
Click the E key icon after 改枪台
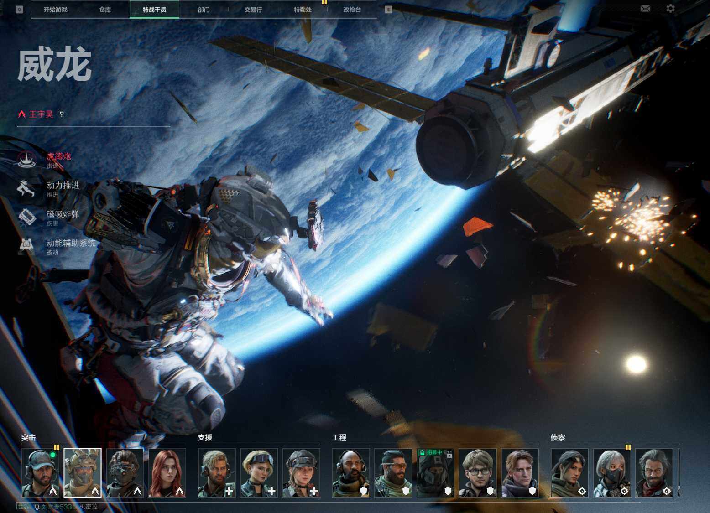(388, 9)
